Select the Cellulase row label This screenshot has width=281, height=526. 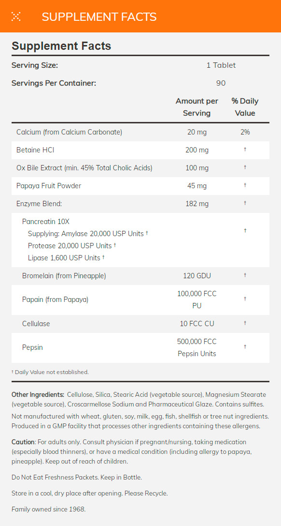[36, 324]
